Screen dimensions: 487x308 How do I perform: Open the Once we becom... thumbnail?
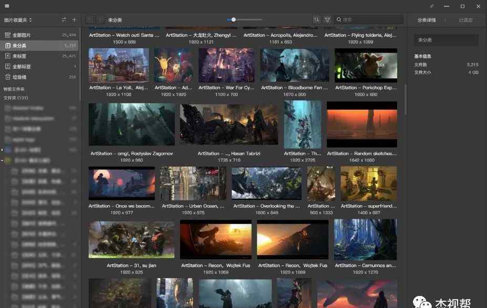122,183
